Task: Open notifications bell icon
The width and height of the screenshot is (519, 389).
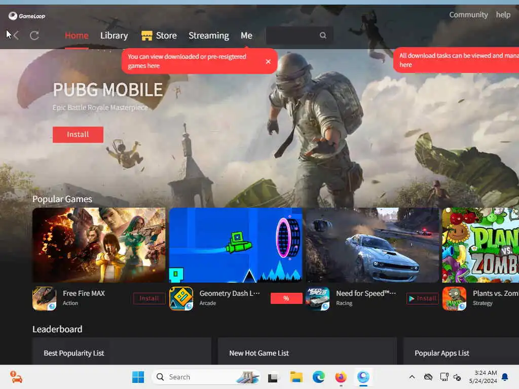Action: (505, 377)
